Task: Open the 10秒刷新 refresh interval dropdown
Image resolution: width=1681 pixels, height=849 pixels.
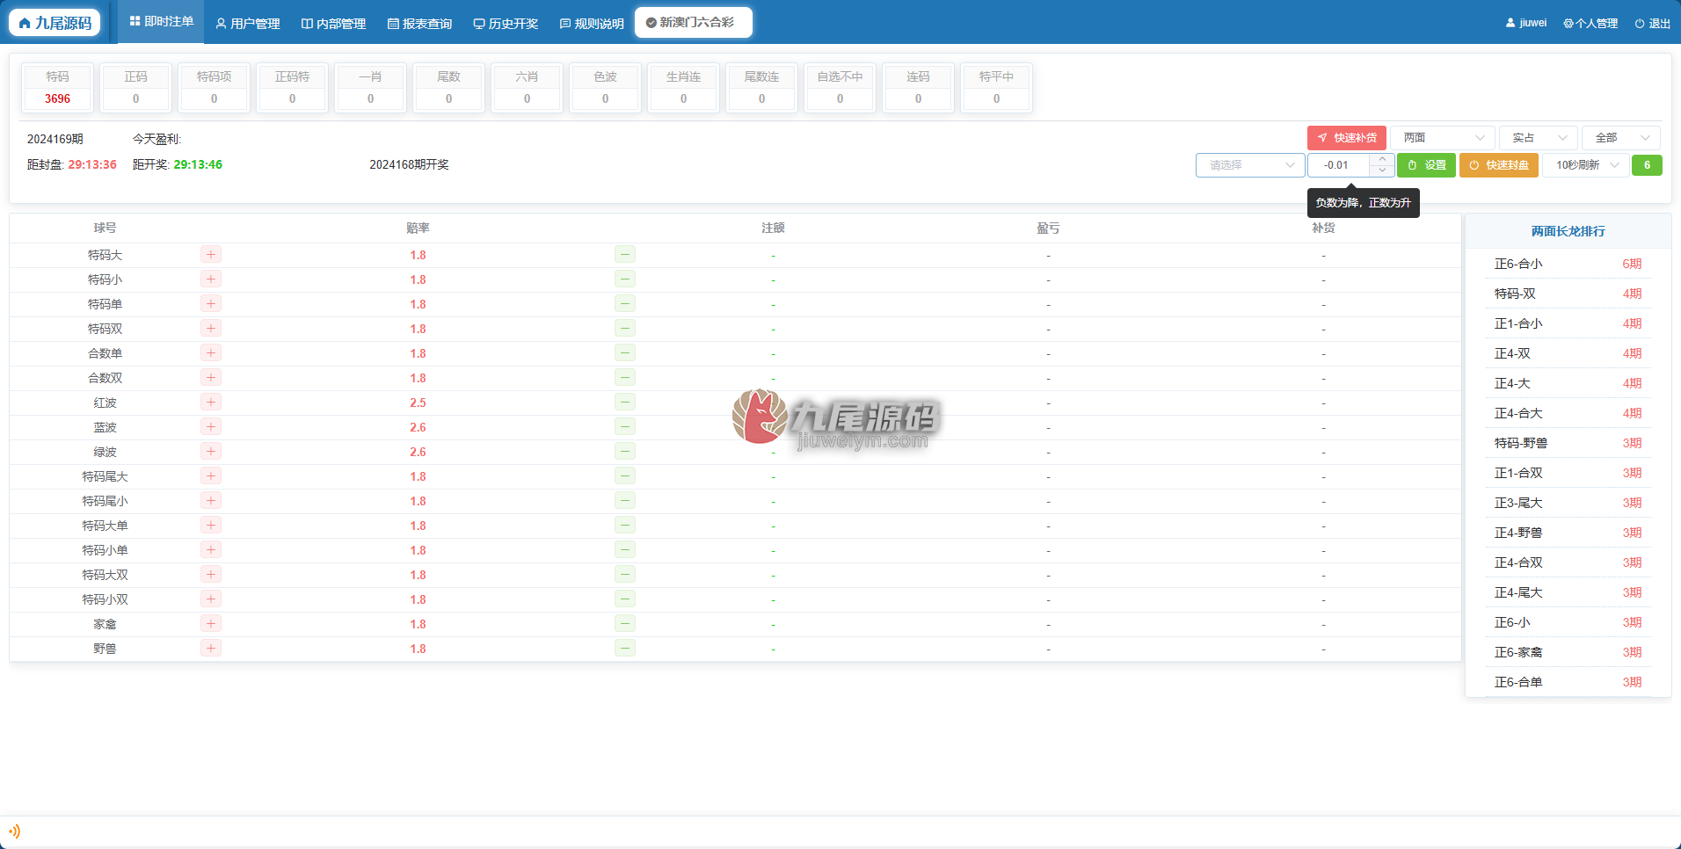Action: point(1587,165)
